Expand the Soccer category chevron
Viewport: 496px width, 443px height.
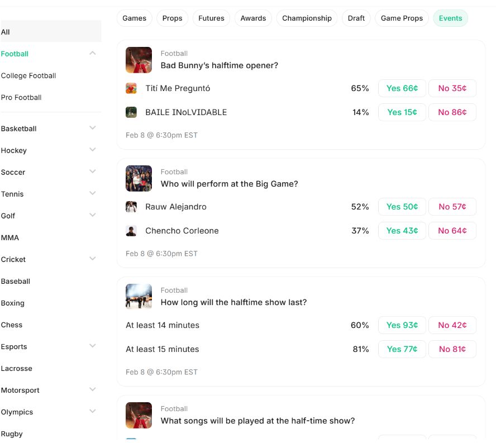[x=93, y=172]
